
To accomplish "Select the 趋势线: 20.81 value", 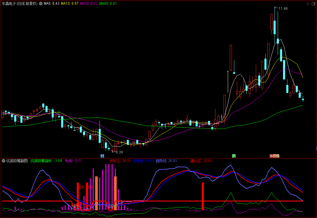I will point(166,161).
